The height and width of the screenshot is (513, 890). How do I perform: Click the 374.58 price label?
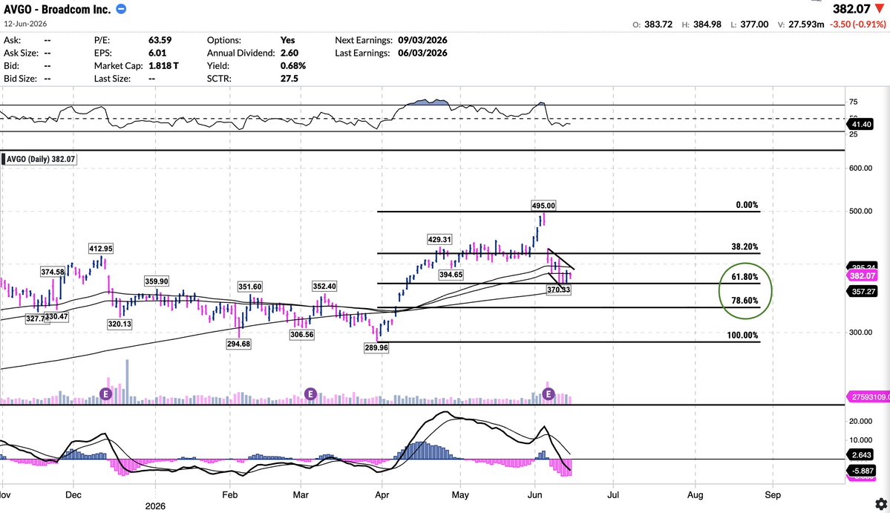53,272
